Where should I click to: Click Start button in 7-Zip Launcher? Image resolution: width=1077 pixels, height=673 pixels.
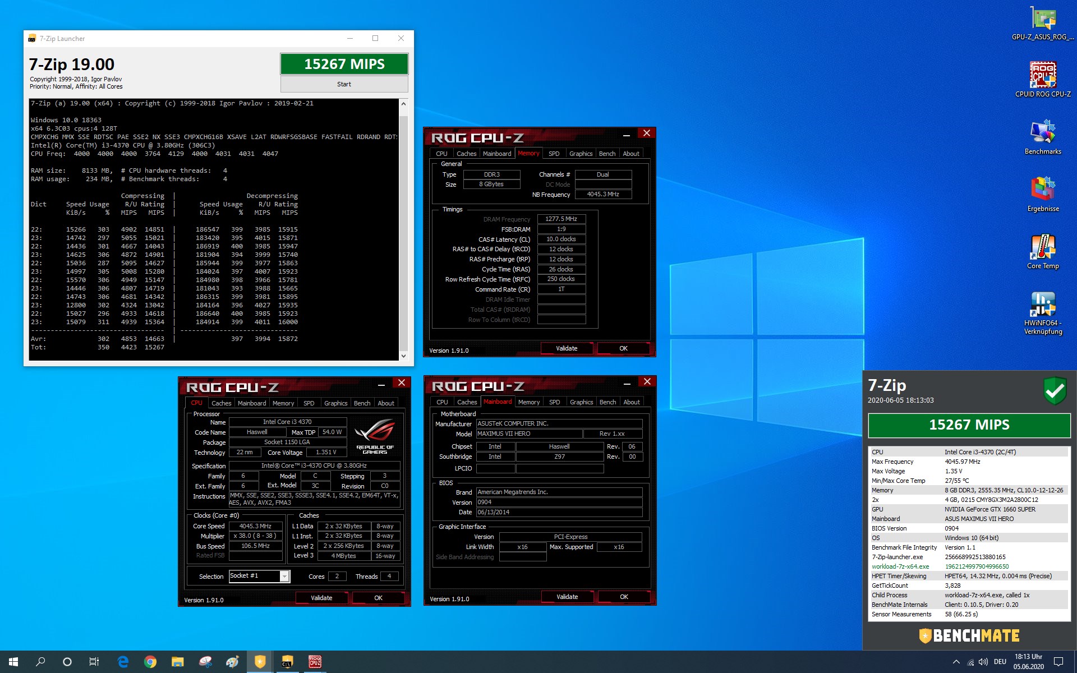click(344, 84)
